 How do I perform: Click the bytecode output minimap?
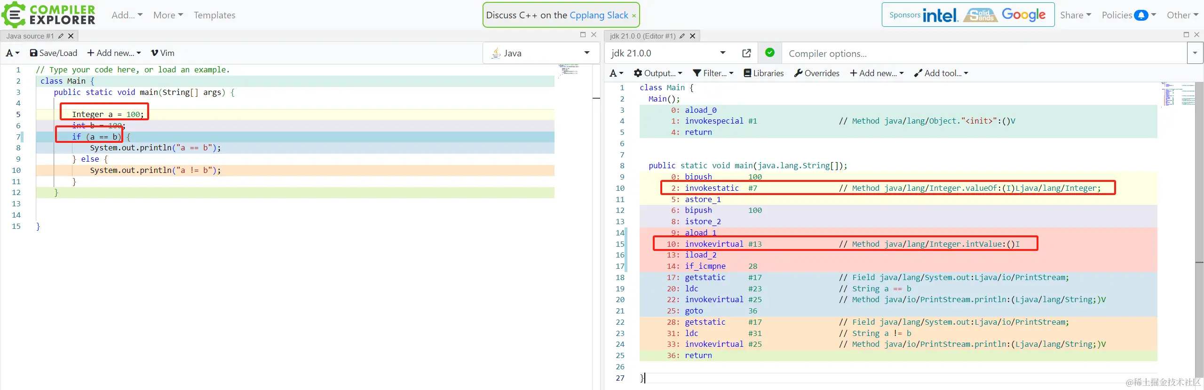tap(1177, 94)
